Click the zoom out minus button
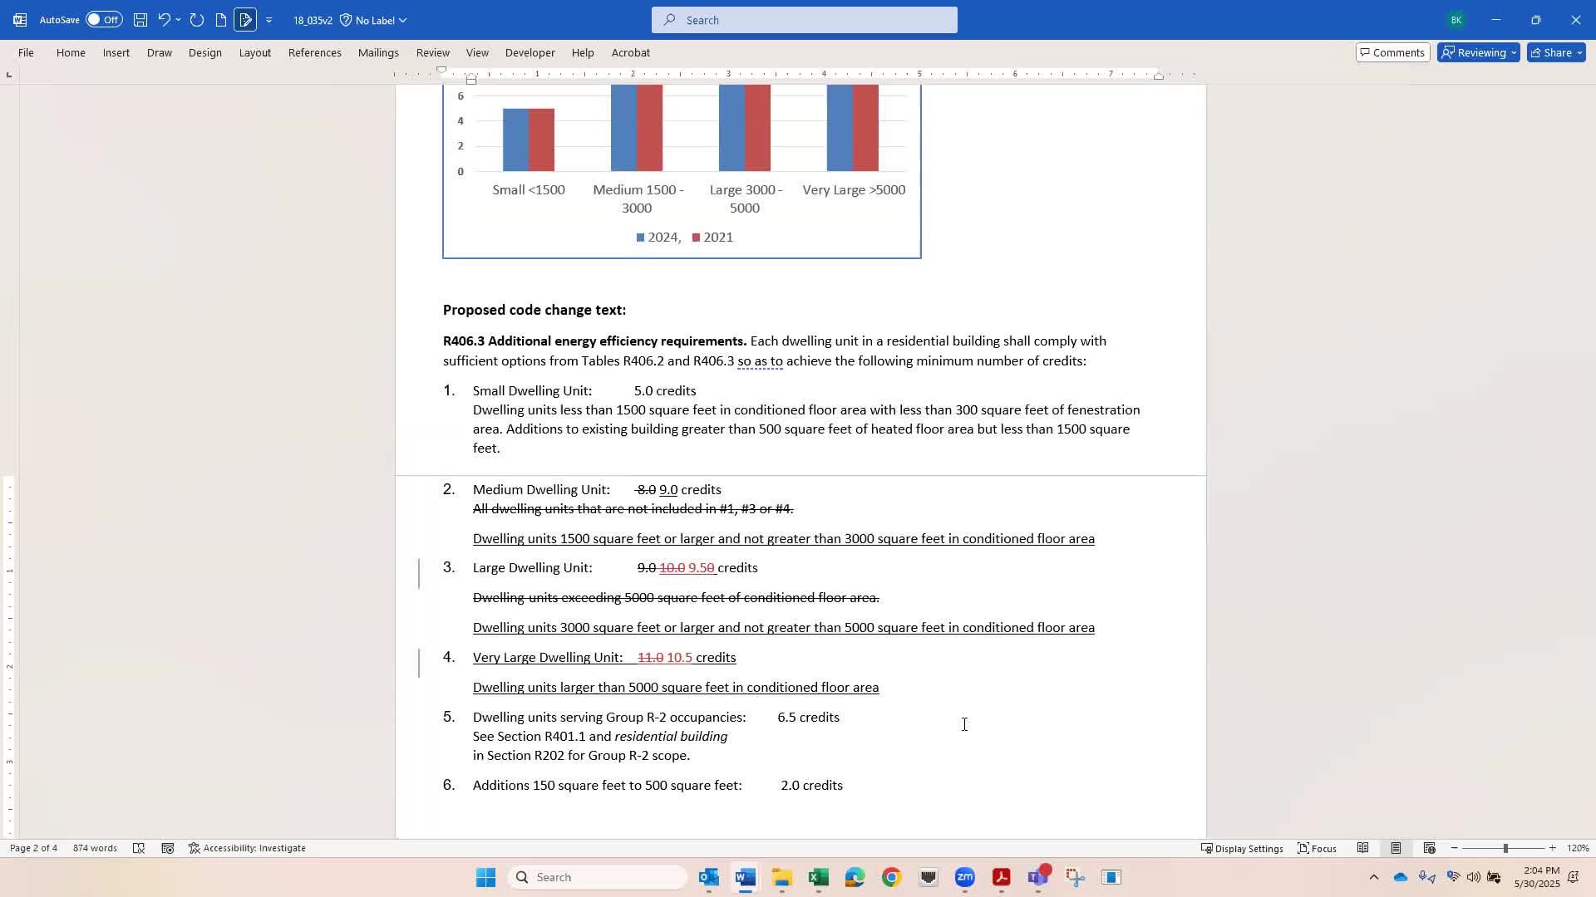This screenshot has height=897, width=1596. point(1454,848)
